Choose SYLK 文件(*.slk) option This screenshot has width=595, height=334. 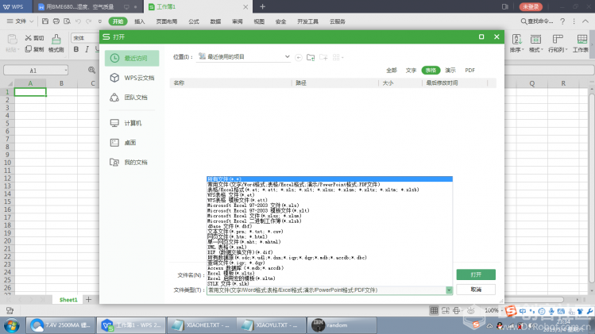coord(330,283)
